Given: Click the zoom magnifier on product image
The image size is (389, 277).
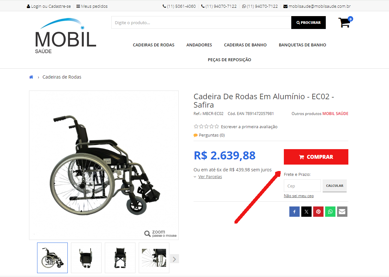Looking at the screenshot, I should tap(147, 234).
